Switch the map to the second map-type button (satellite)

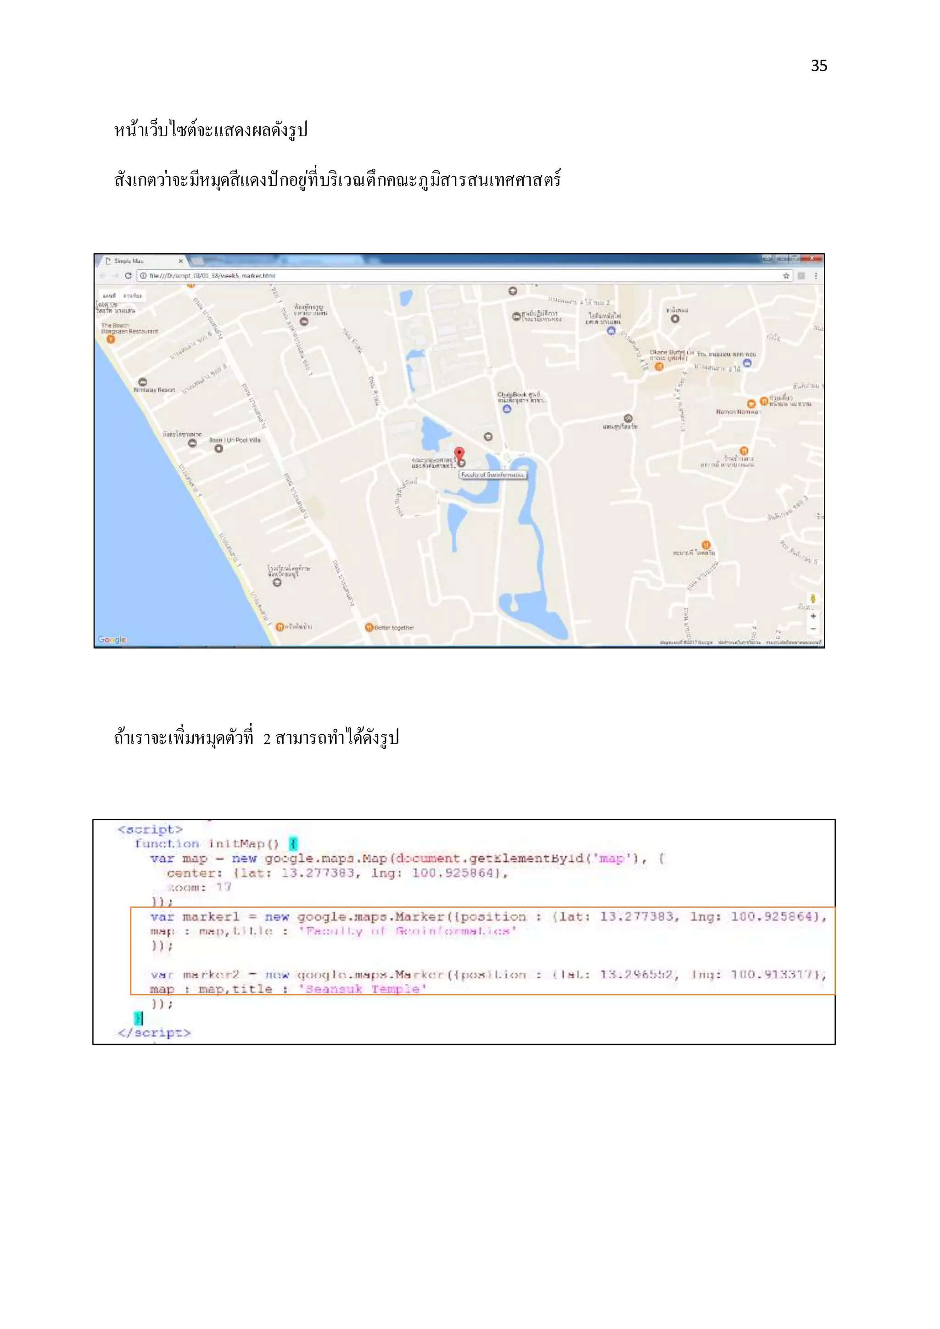pyautogui.click(x=133, y=296)
